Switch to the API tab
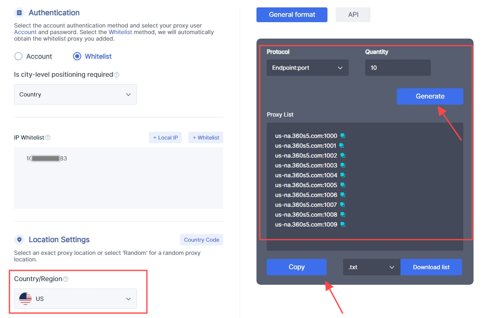The width and height of the screenshot is (492, 318). point(353,15)
